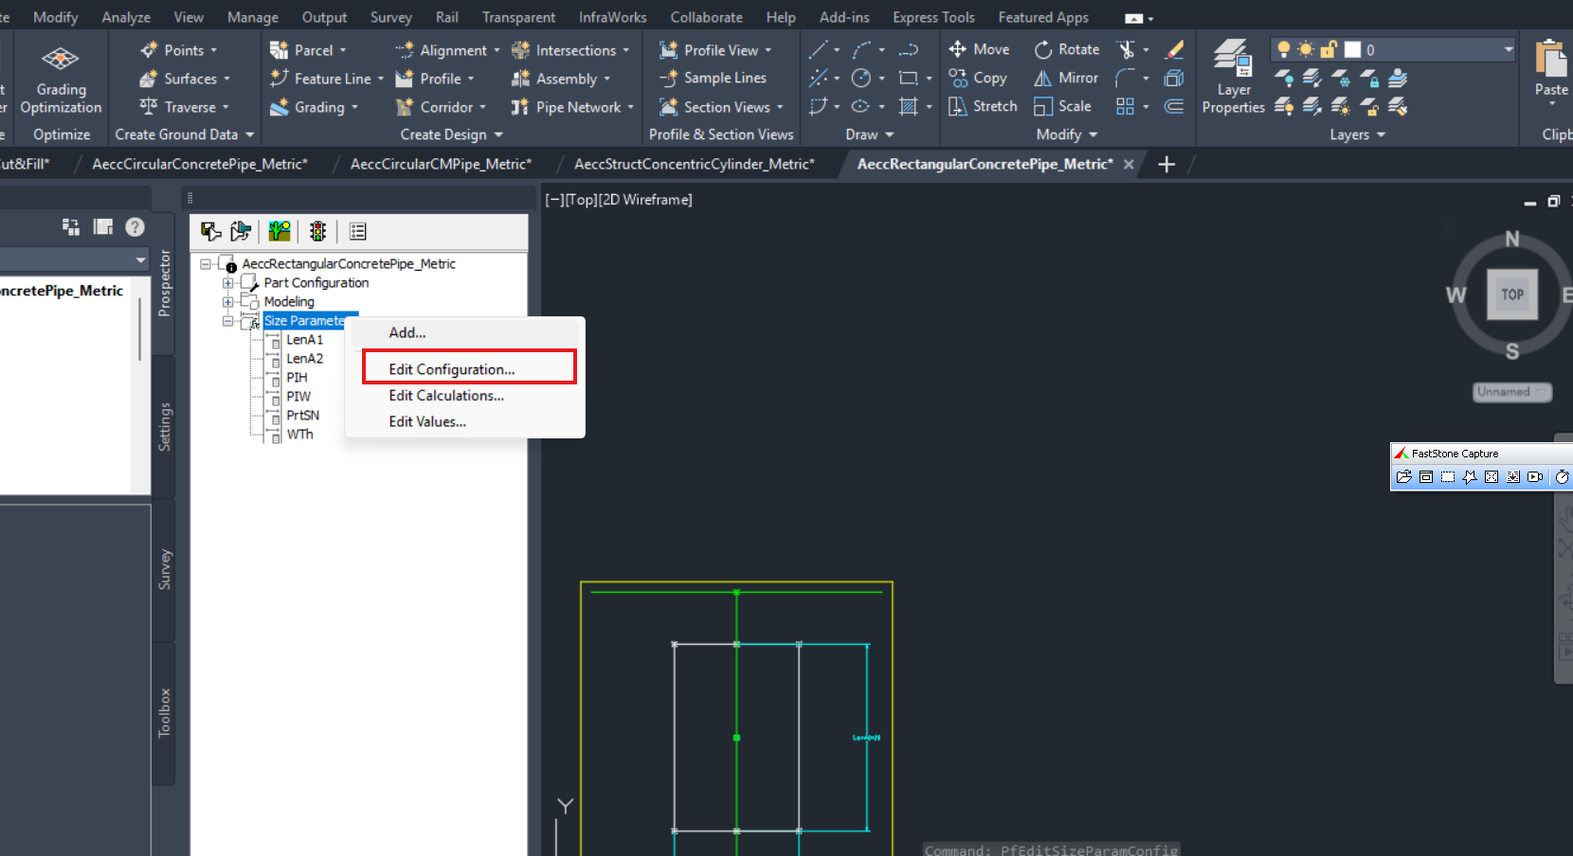The height and width of the screenshot is (856, 1573).
Task: Click the Options list icon in part builder
Action: [x=357, y=231]
